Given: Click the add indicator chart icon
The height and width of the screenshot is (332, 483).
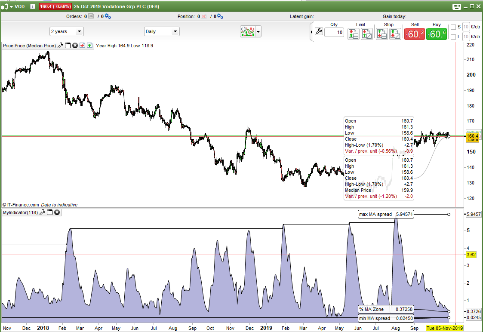Looking at the screenshot, I should tap(248, 31).
